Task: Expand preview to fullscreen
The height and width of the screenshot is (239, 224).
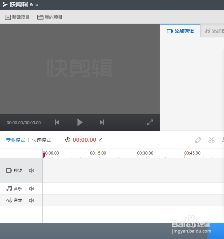Action: [150, 123]
